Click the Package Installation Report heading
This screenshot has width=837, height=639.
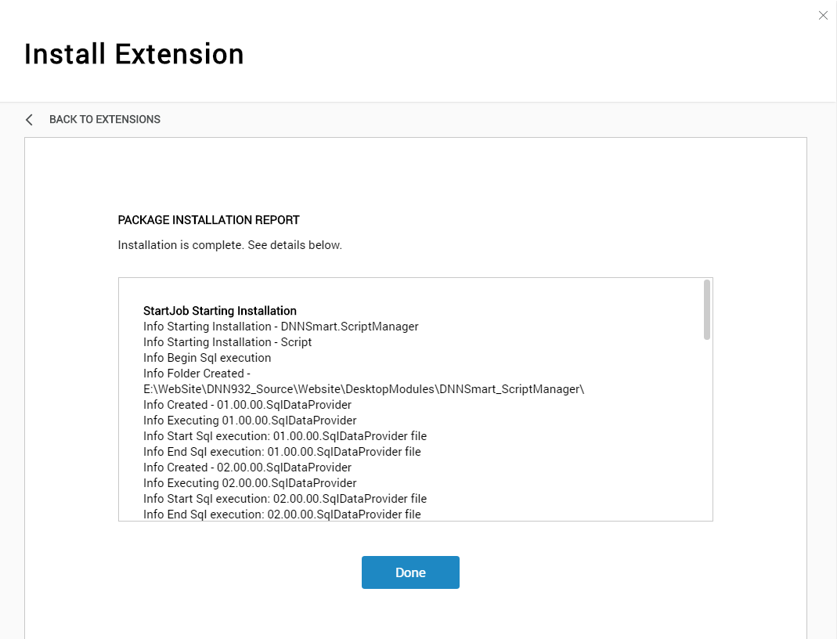(x=209, y=220)
